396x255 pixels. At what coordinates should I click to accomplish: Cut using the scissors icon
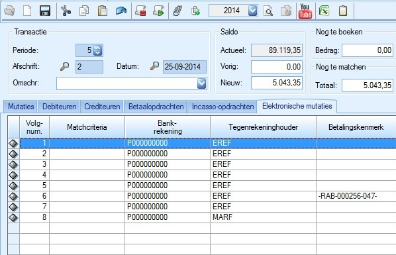66,11
